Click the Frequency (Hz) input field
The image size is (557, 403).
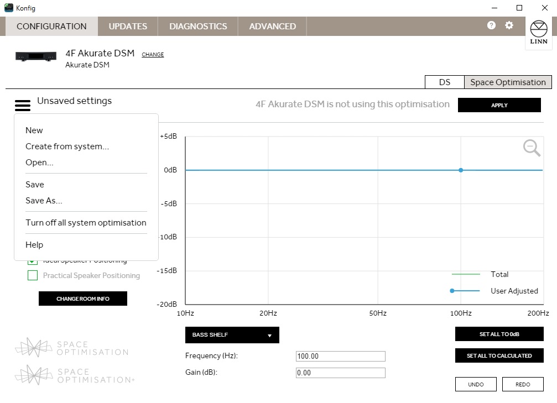point(340,356)
